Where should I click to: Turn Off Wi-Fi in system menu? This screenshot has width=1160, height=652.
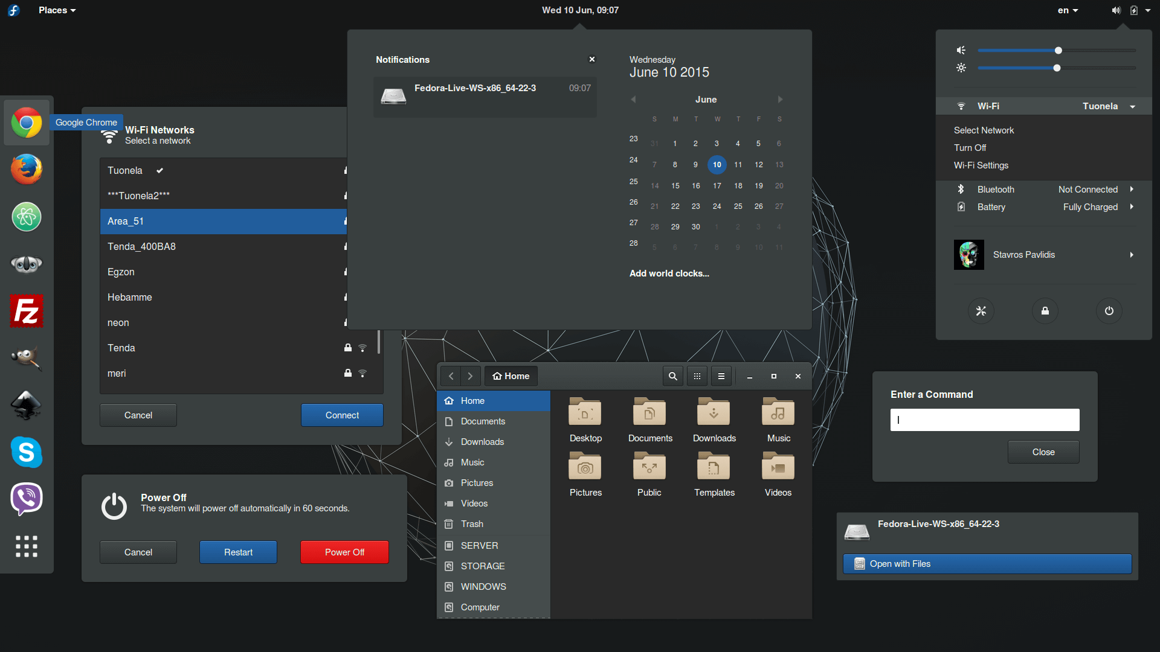[970, 148]
